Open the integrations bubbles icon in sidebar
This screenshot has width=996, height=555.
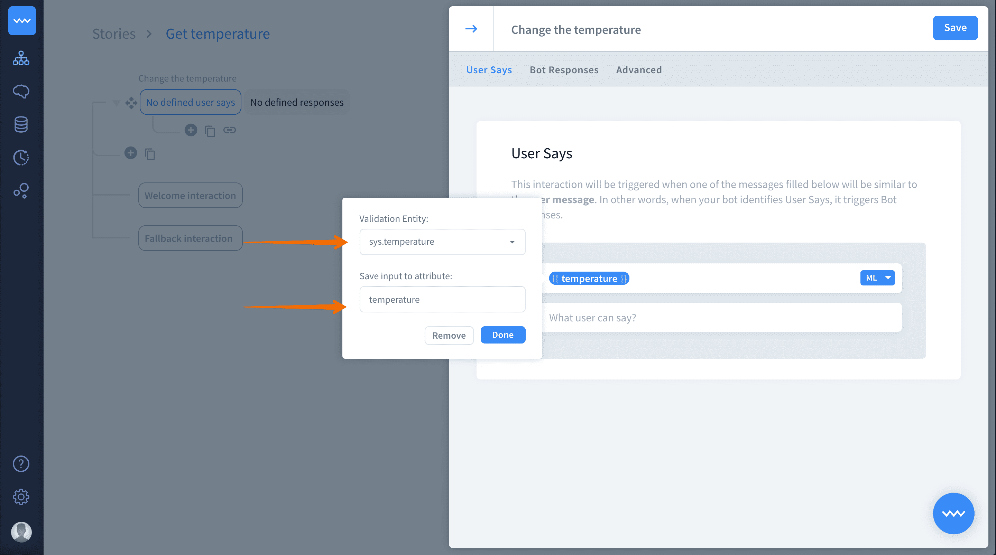click(21, 190)
